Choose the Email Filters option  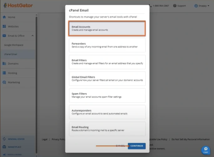(107, 62)
